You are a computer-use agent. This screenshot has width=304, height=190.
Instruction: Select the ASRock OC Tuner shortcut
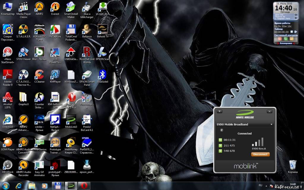point(39,33)
